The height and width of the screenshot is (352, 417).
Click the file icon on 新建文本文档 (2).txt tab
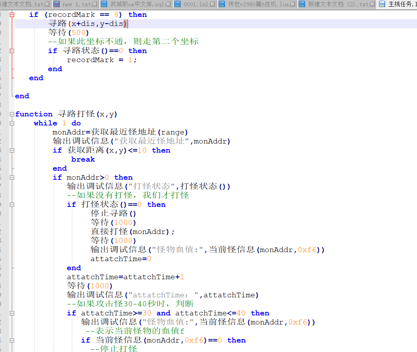point(302,4)
